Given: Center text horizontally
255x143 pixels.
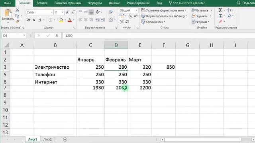Looking at the screenshot, I should (x=86, y=20).
